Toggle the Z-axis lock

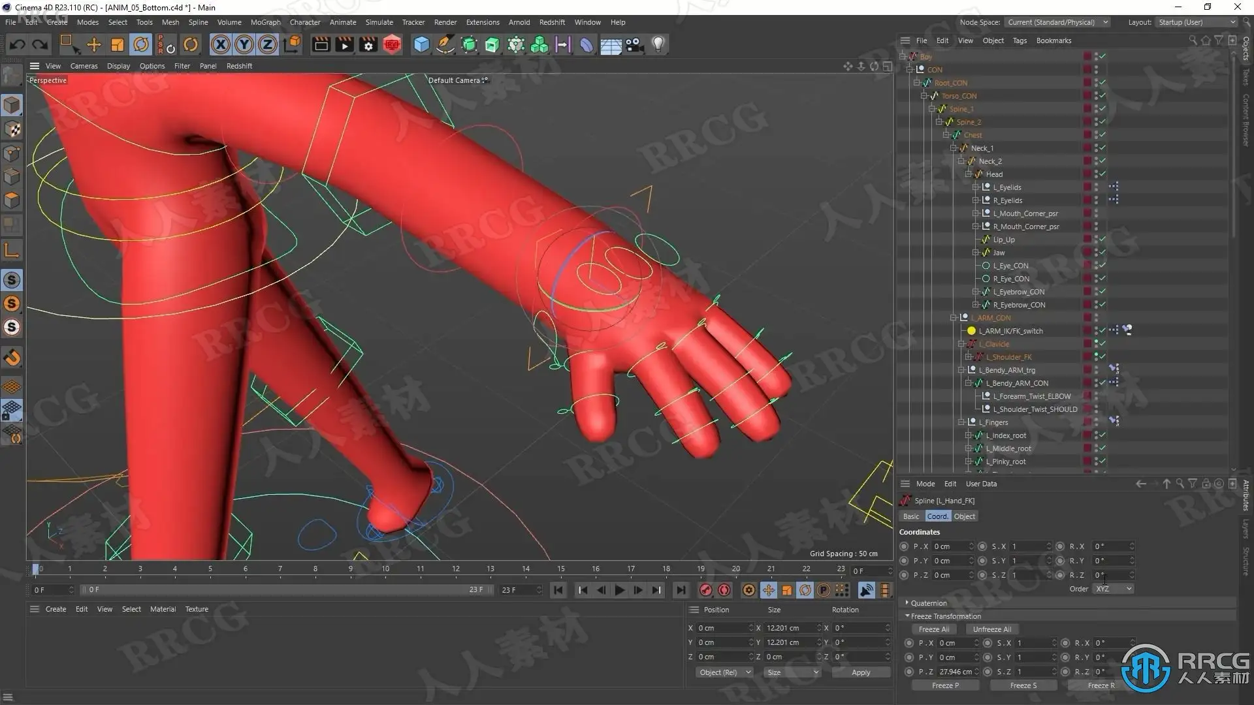(x=268, y=44)
